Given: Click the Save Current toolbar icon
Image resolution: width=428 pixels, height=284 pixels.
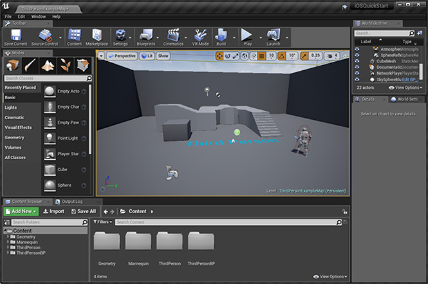Looking at the screenshot, I should [17, 36].
